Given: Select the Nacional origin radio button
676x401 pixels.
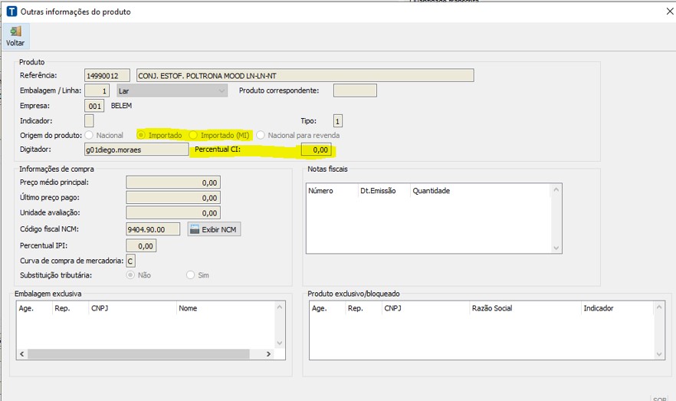Looking at the screenshot, I should coord(89,135).
